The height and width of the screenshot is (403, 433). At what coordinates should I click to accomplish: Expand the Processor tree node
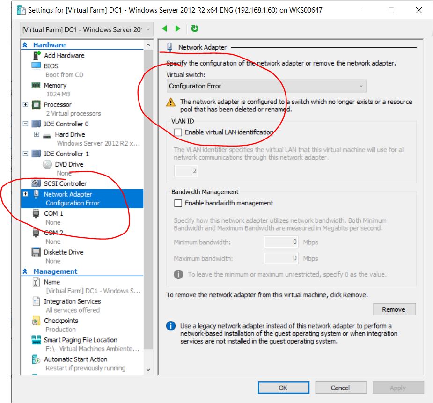tap(25, 104)
